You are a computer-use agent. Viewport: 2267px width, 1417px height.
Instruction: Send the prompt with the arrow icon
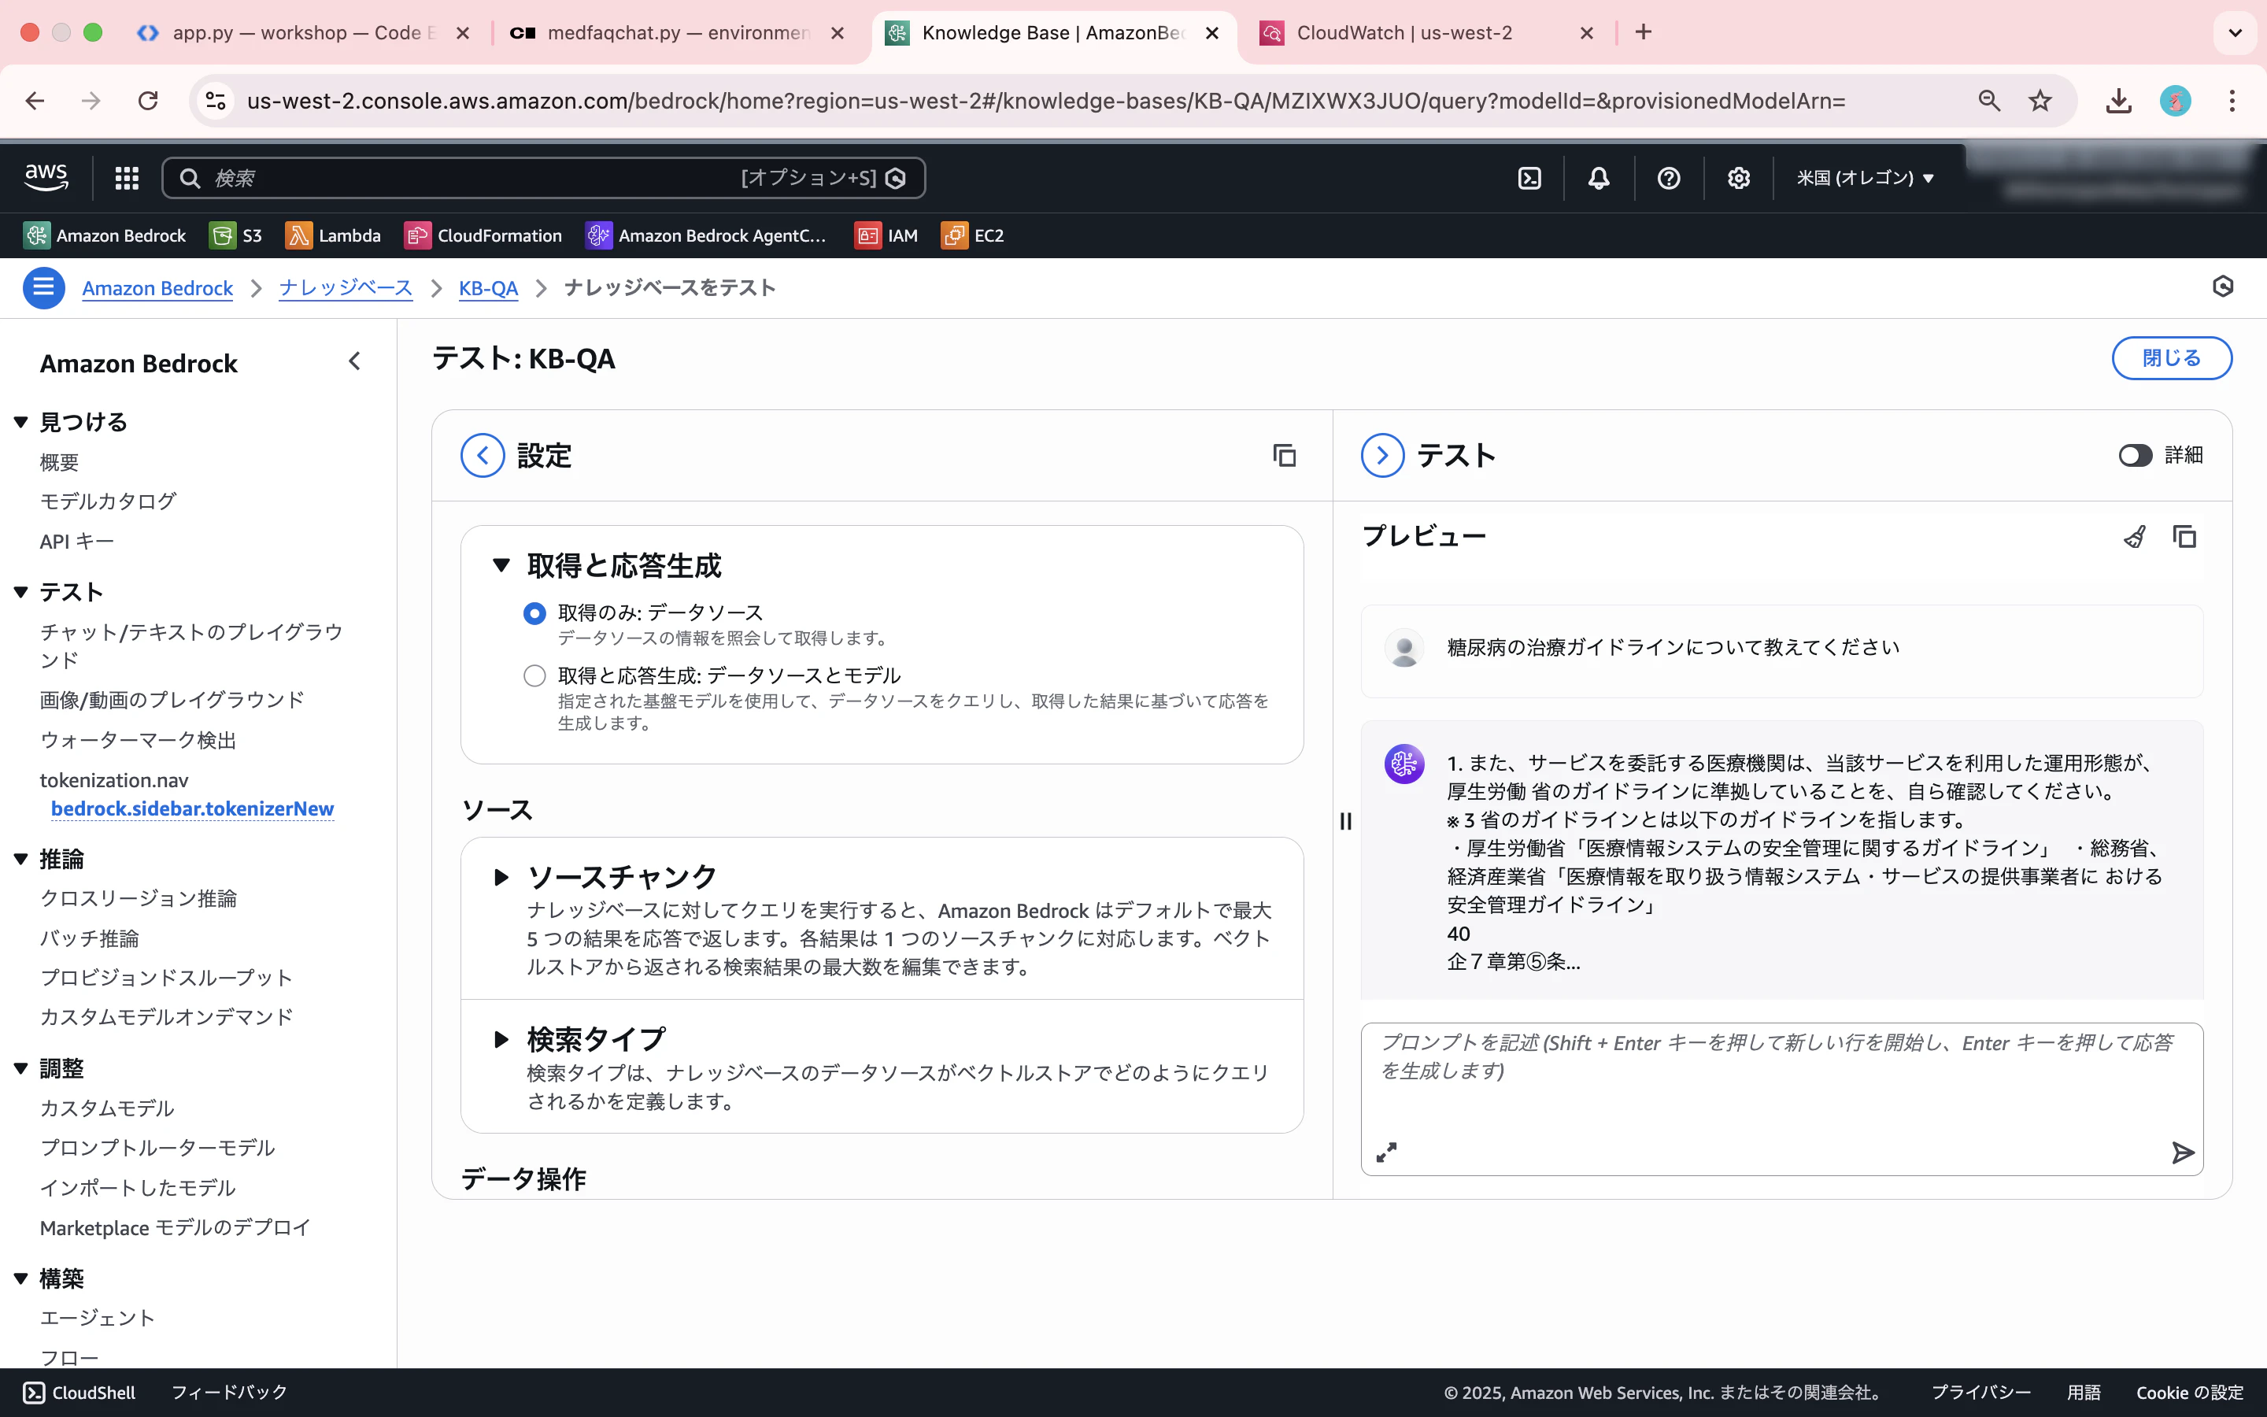(x=2183, y=1152)
